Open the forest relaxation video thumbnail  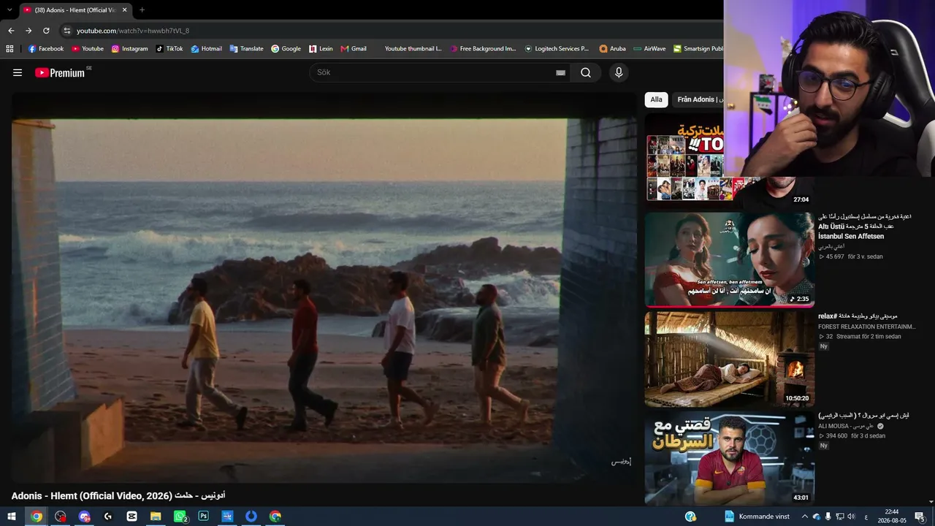coord(729,359)
